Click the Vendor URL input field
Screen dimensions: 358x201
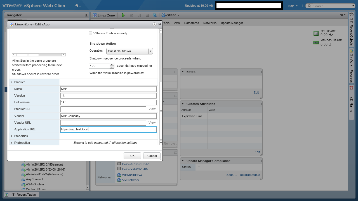click(103, 123)
